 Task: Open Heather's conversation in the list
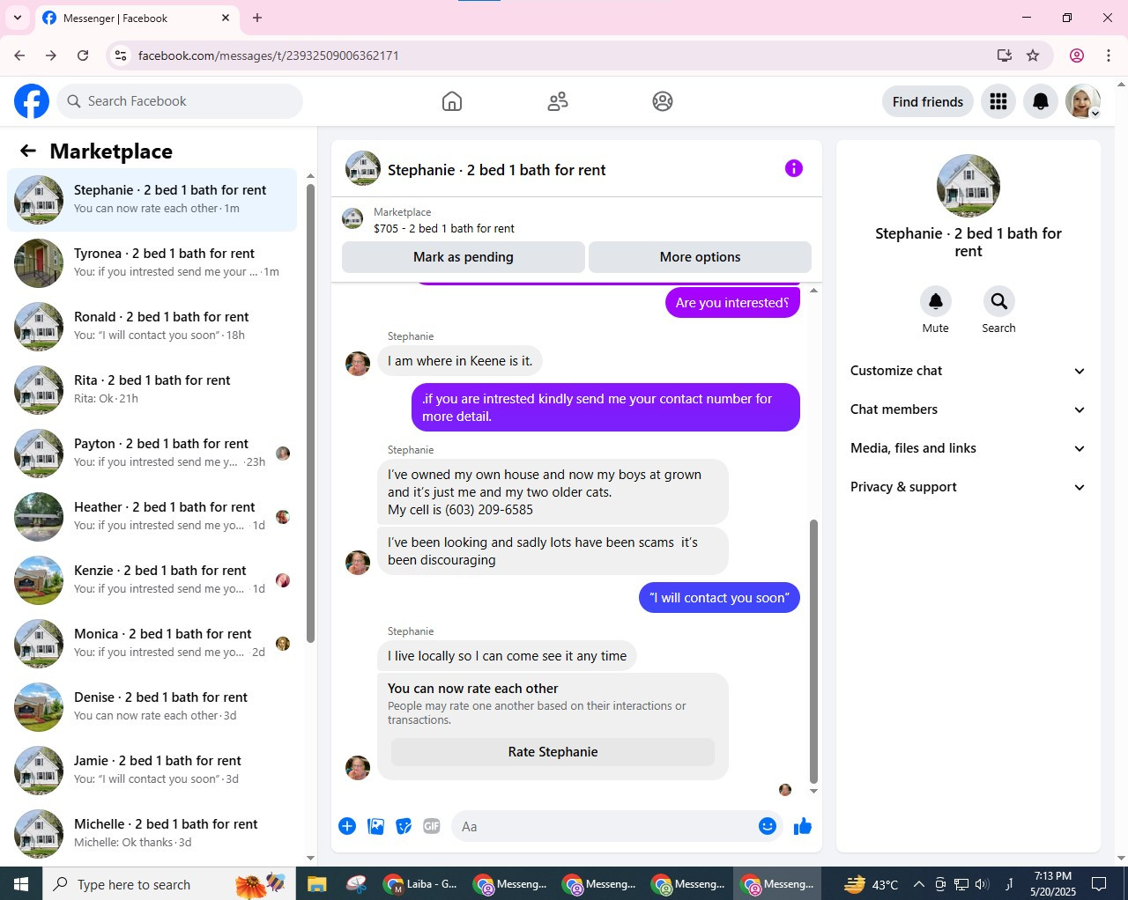pos(152,516)
